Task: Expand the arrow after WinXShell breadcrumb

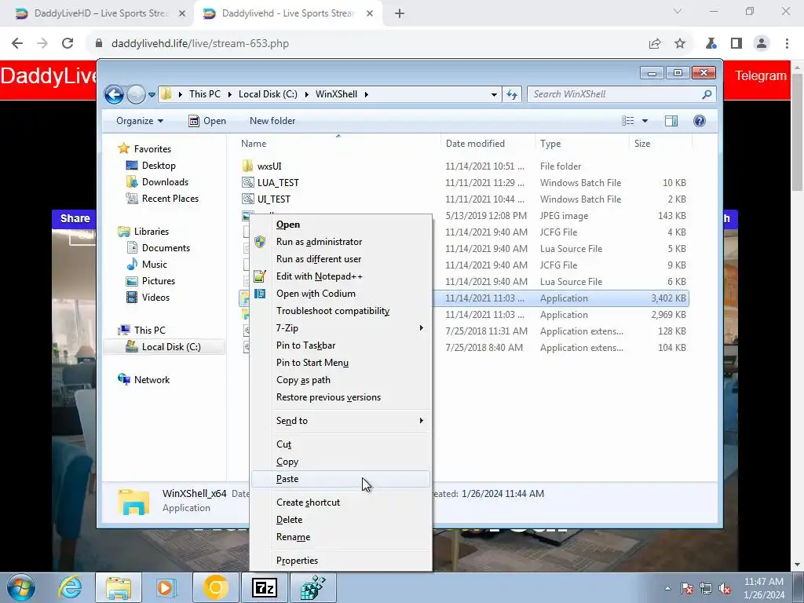Action: (x=366, y=95)
